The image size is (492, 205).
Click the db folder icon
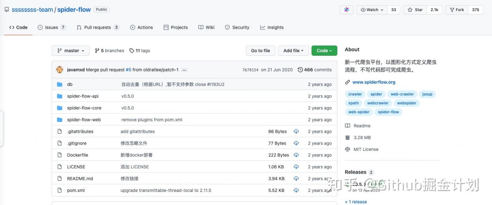coord(60,84)
